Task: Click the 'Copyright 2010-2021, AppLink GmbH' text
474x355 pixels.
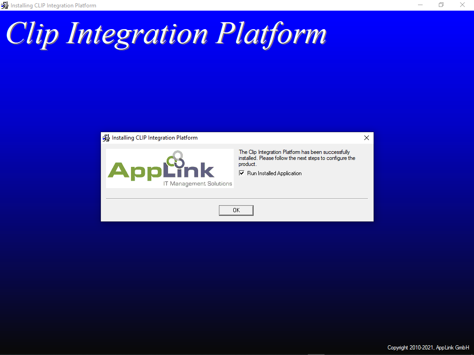Action: 428,348
